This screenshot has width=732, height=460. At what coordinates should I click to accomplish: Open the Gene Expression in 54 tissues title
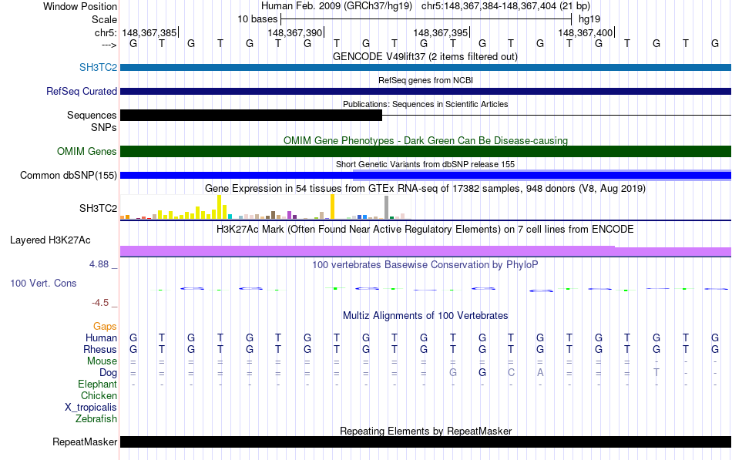[425, 188]
